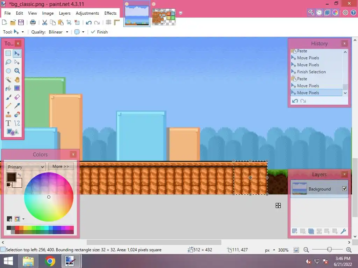Click the primary color swatch
Viewport: 358px width, 268px height.
pyautogui.click(x=11, y=177)
